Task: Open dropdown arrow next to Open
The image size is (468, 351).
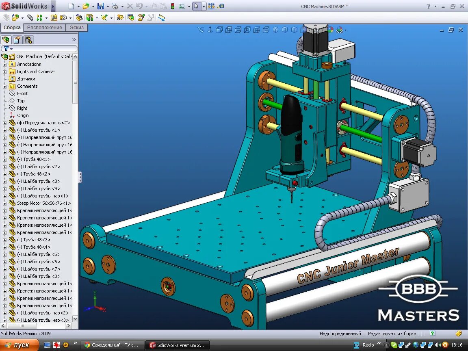Action: (x=93, y=6)
